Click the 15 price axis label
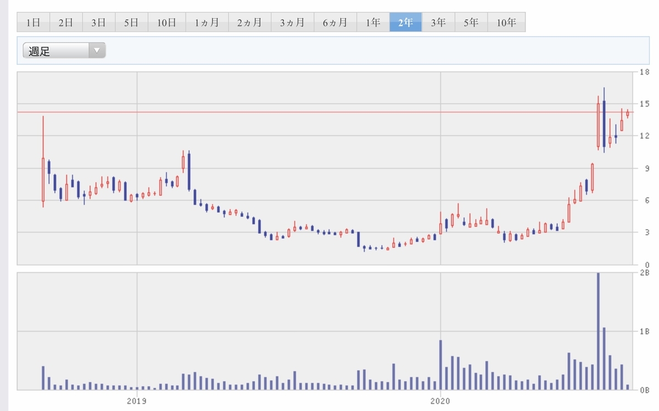This screenshot has height=411, width=659. pyautogui.click(x=645, y=104)
